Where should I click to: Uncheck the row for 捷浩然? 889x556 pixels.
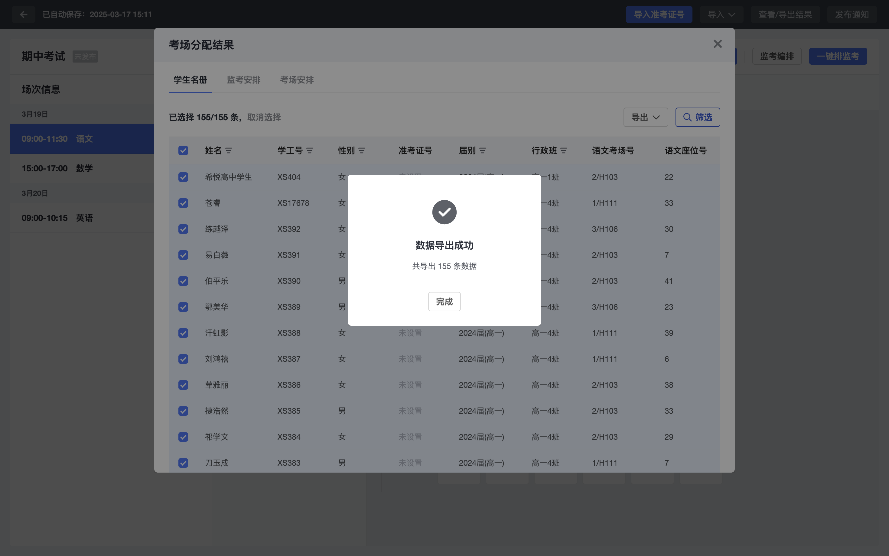tap(183, 411)
